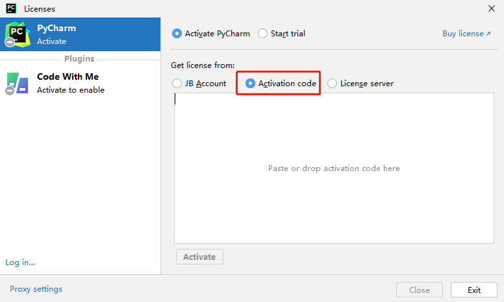This screenshot has width=504, height=302.
Task: Click the PyCharm product icon in sidebar
Action: click(17, 34)
